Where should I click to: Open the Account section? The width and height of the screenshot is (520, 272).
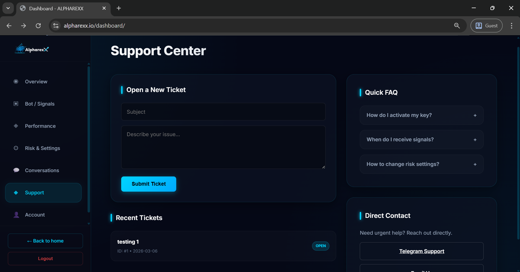pyautogui.click(x=43, y=215)
